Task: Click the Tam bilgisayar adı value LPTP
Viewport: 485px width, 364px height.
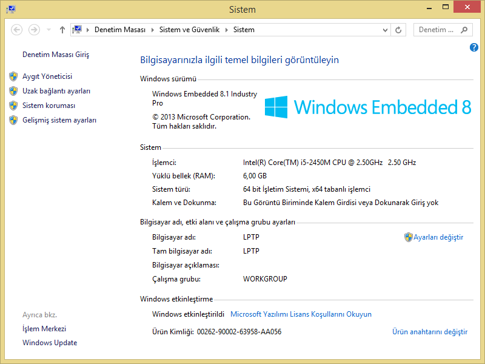Action: click(251, 251)
